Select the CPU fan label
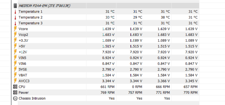 [22, 87]
